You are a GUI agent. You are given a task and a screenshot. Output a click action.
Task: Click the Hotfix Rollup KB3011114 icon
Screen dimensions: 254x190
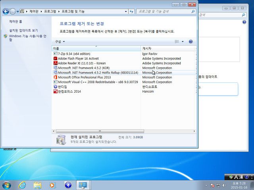point(56,72)
